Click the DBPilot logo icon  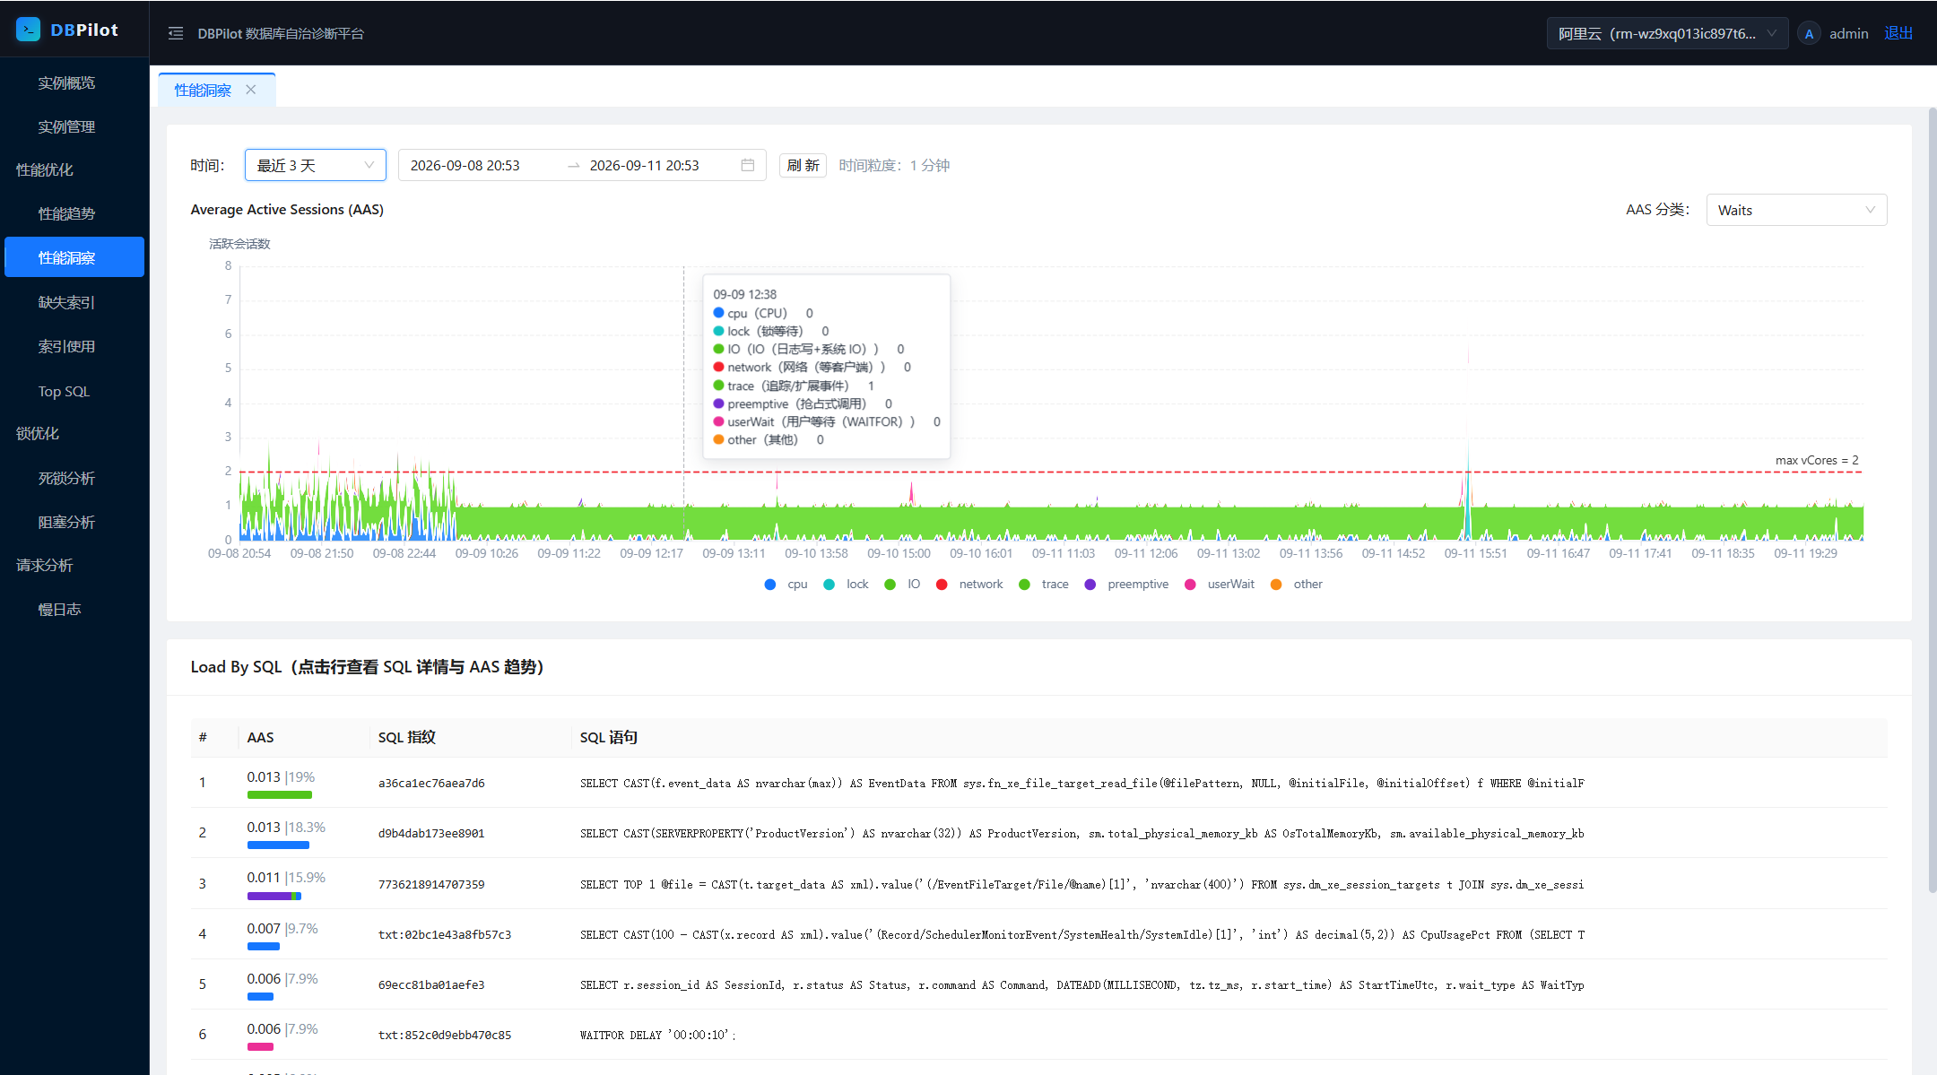pos(28,30)
